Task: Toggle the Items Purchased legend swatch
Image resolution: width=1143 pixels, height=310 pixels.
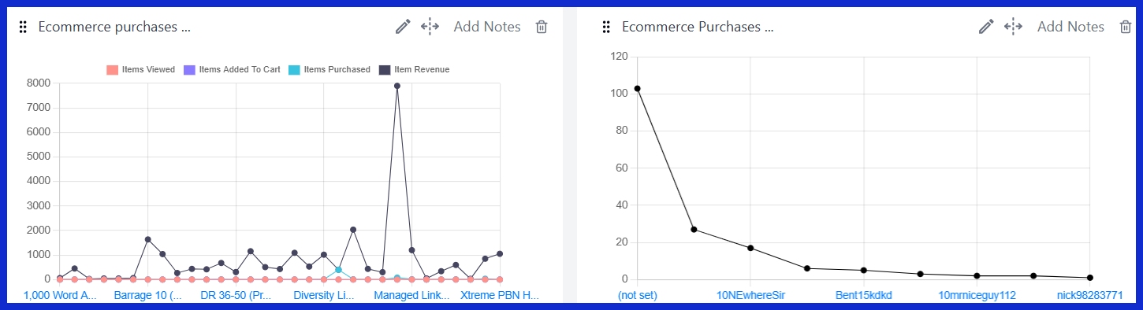Action: (x=294, y=69)
